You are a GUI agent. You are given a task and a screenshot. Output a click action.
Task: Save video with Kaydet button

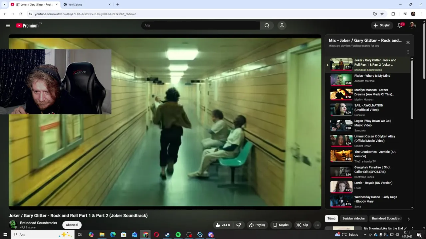(x=281, y=225)
